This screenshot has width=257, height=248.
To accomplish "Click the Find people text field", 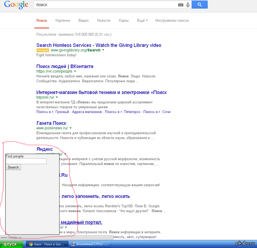I will coord(26,161).
